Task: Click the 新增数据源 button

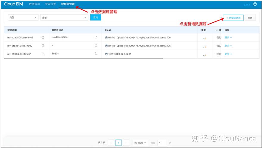Action: (233, 18)
